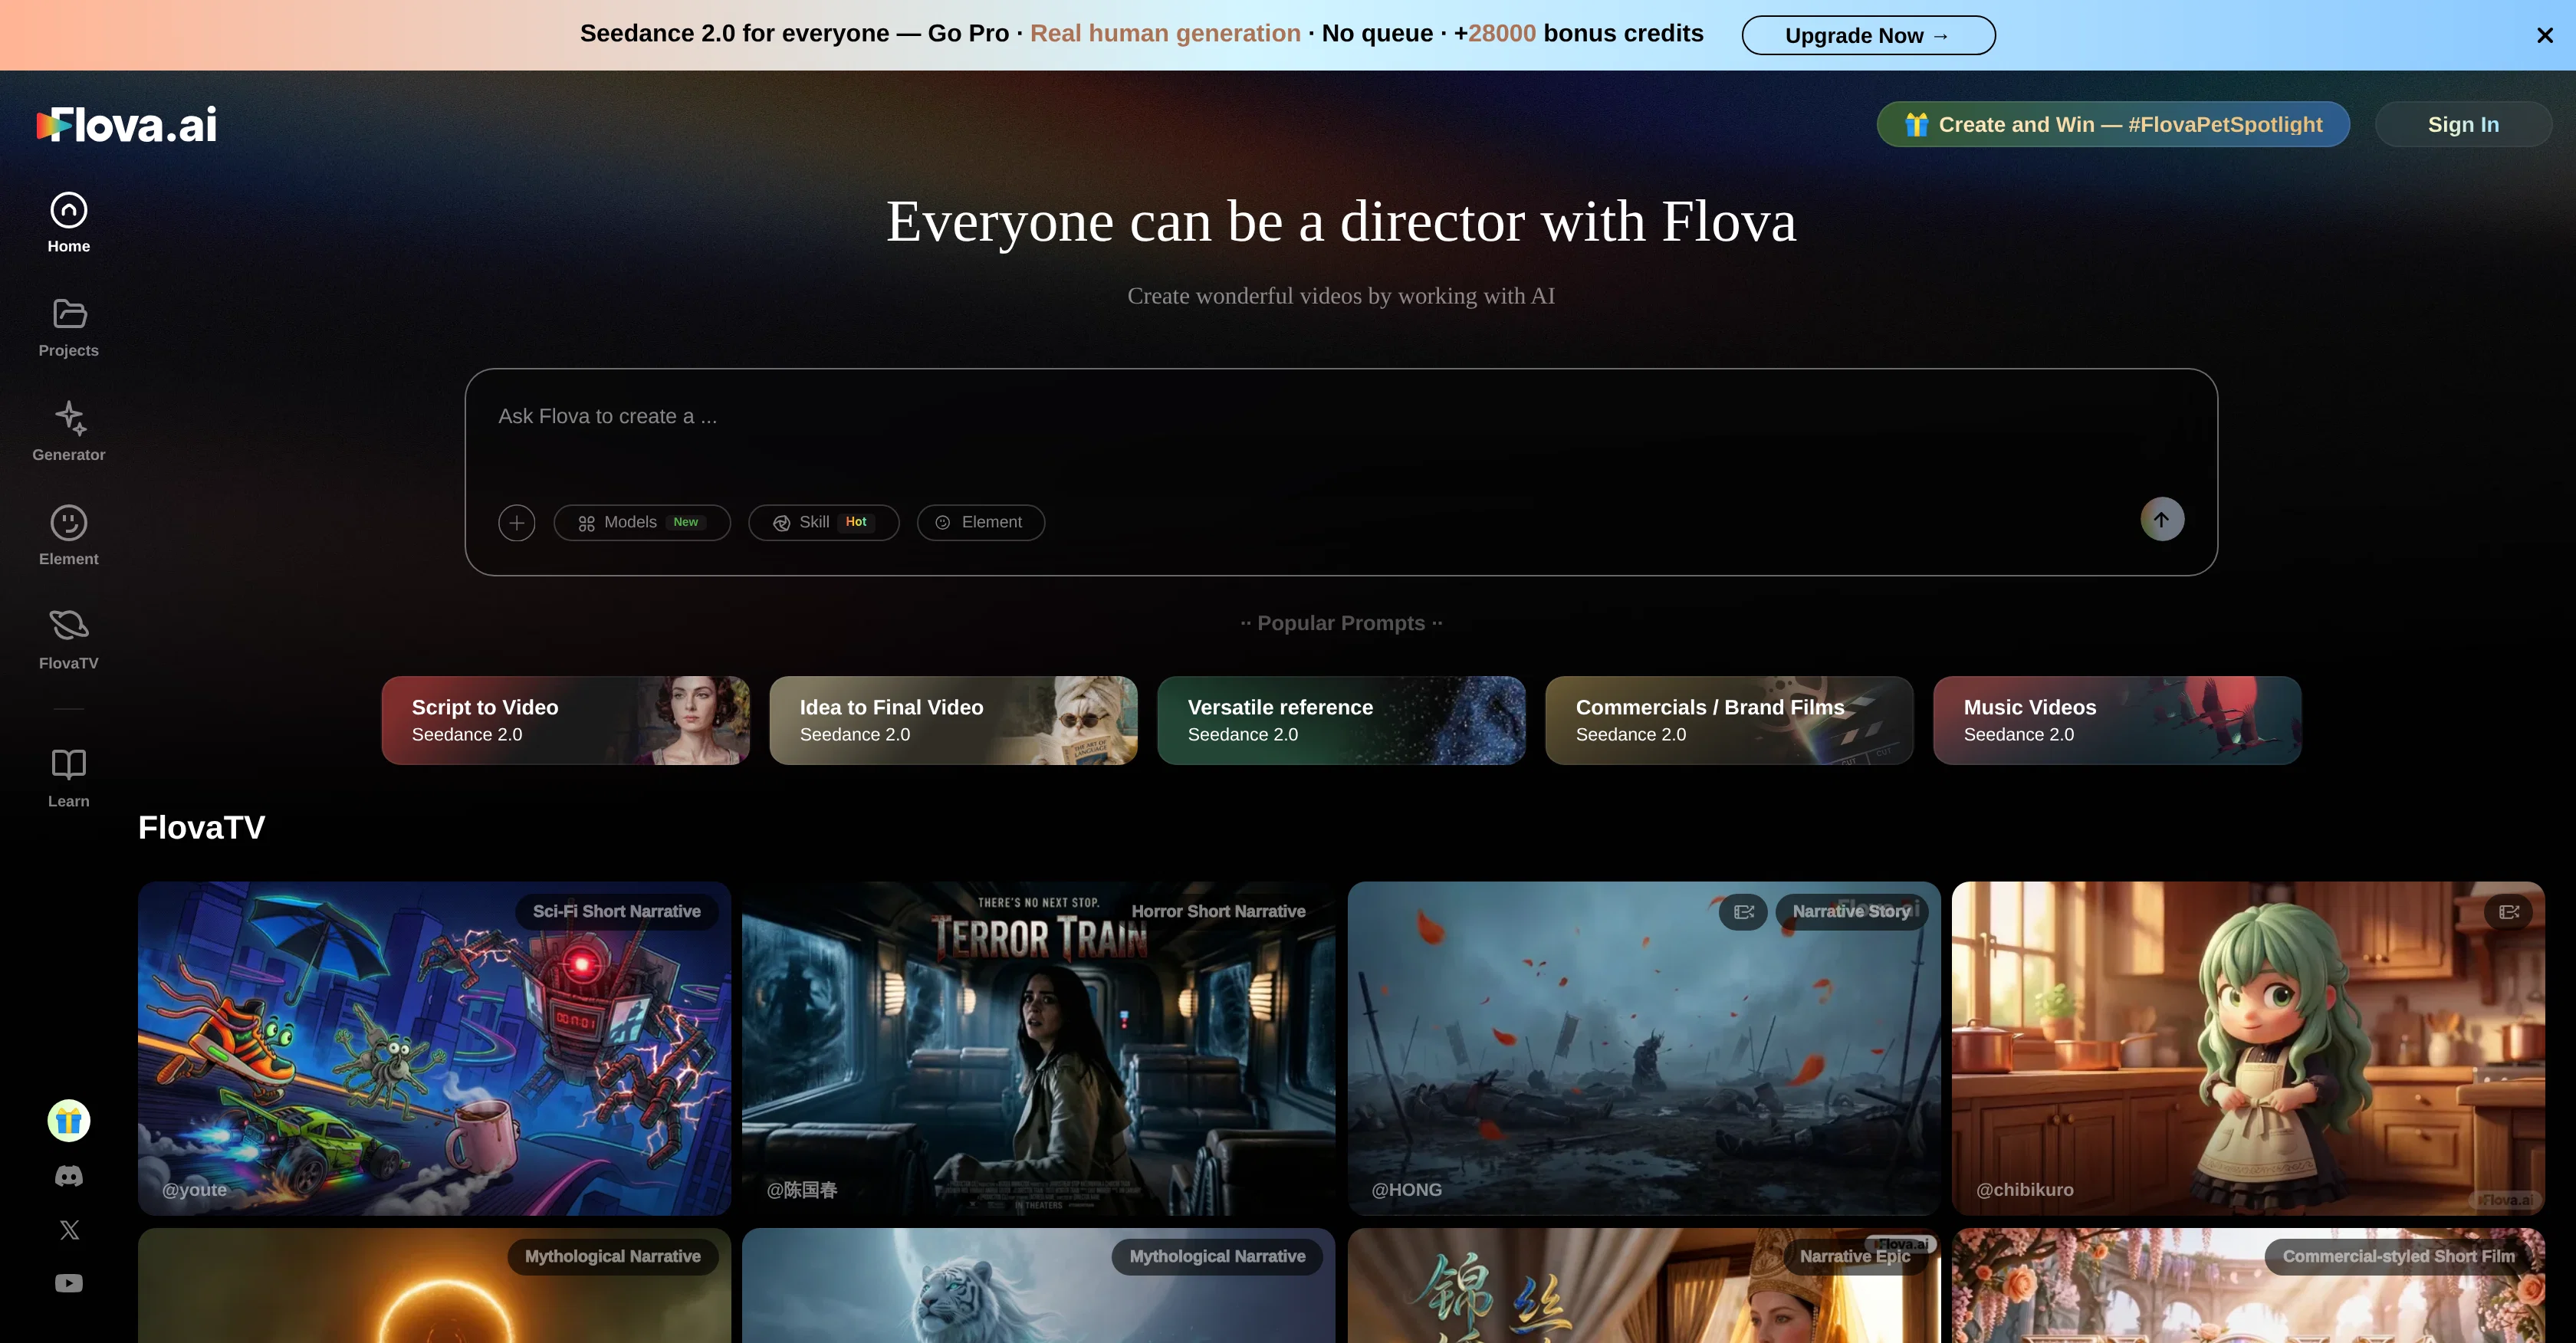The height and width of the screenshot is (1343, 2576).
Task: Close the Seedance promo banner
Action: pyautogui.click(x=2544, y=35)
